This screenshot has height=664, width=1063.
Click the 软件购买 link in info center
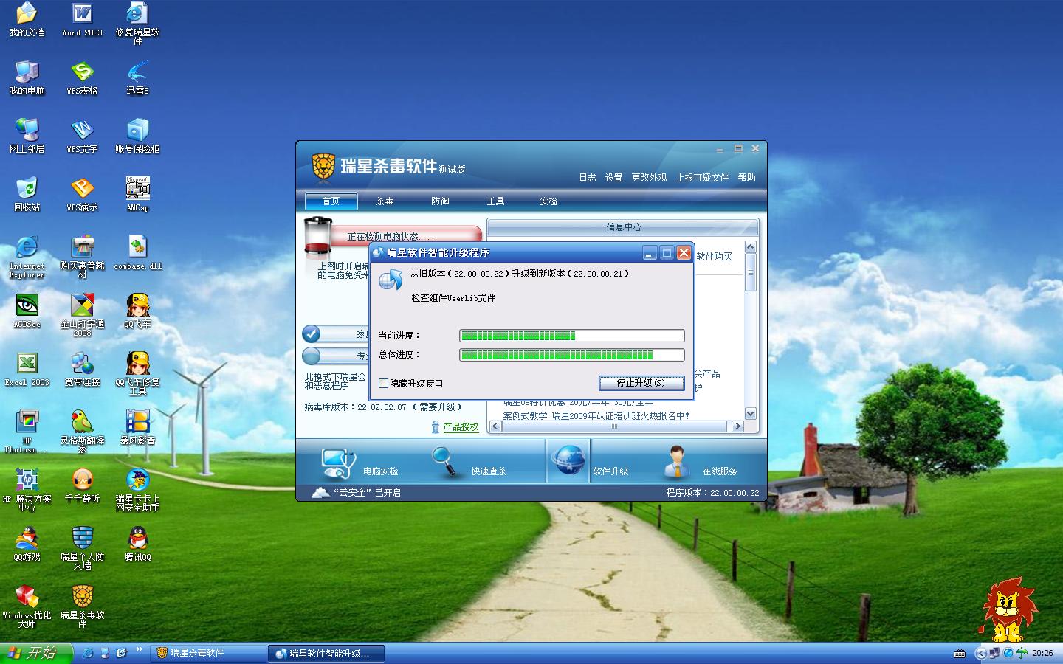click(x=715, y=257)
